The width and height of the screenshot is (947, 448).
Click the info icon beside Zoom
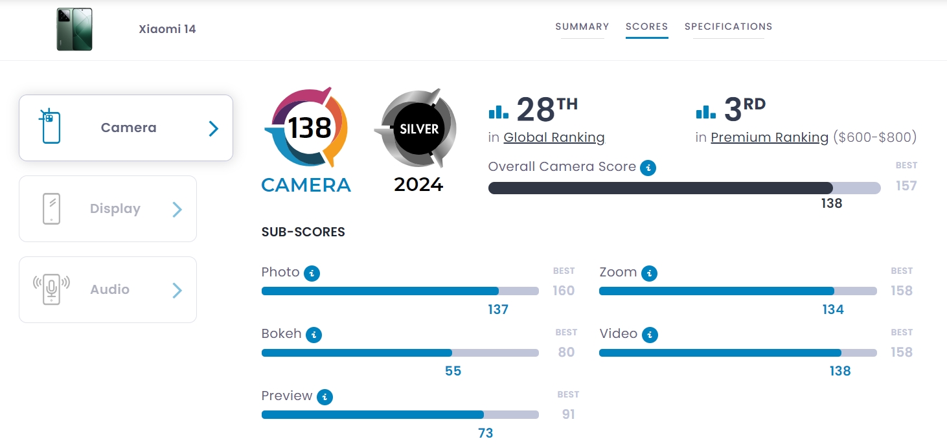[x=649, y=273]
